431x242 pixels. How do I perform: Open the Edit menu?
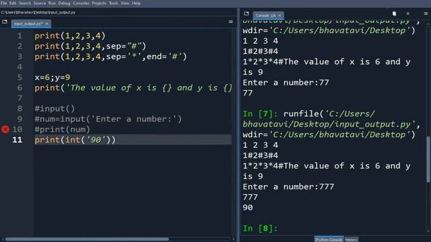(x=13, y=3)
